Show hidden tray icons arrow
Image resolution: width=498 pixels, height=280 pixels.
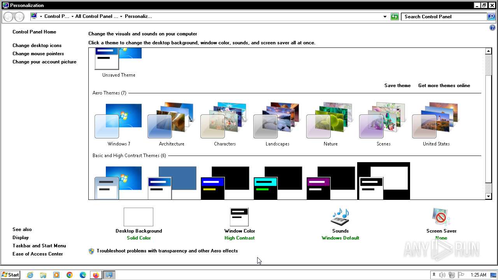[434, 275]
